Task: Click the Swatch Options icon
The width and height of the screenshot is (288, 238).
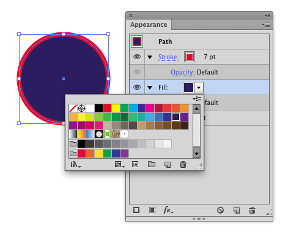Action: click(x=135, y=164)
